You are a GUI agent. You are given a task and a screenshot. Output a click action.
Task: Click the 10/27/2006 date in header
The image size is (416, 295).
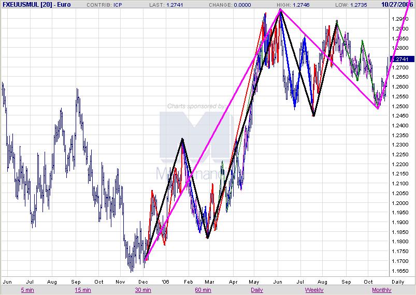coord(397,5)
